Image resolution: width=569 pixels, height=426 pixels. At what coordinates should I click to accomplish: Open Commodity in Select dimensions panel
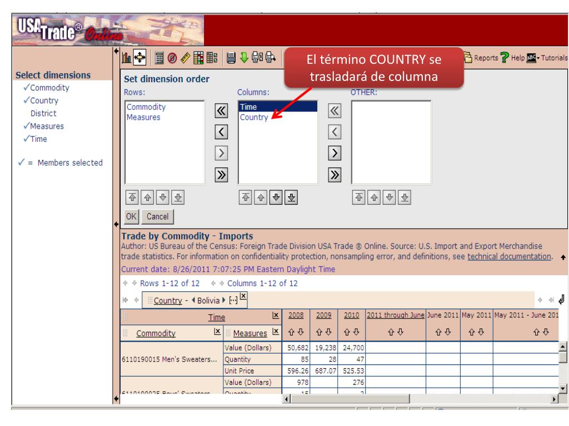(x=49, y=88)
